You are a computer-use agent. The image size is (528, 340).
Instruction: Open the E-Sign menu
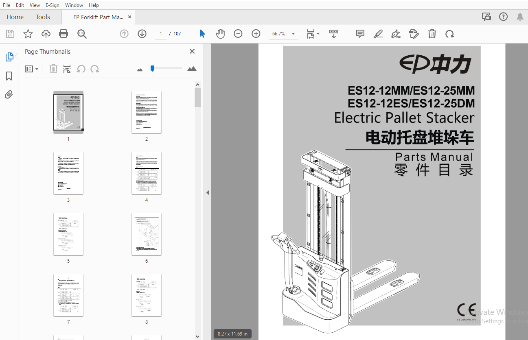52,5
